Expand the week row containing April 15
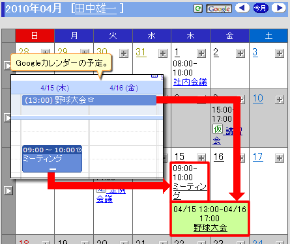Image resolution: width=290 pixels, height=244 pixels. [8, 191]
